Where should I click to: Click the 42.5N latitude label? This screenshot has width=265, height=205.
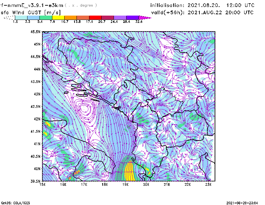(35, 106)
